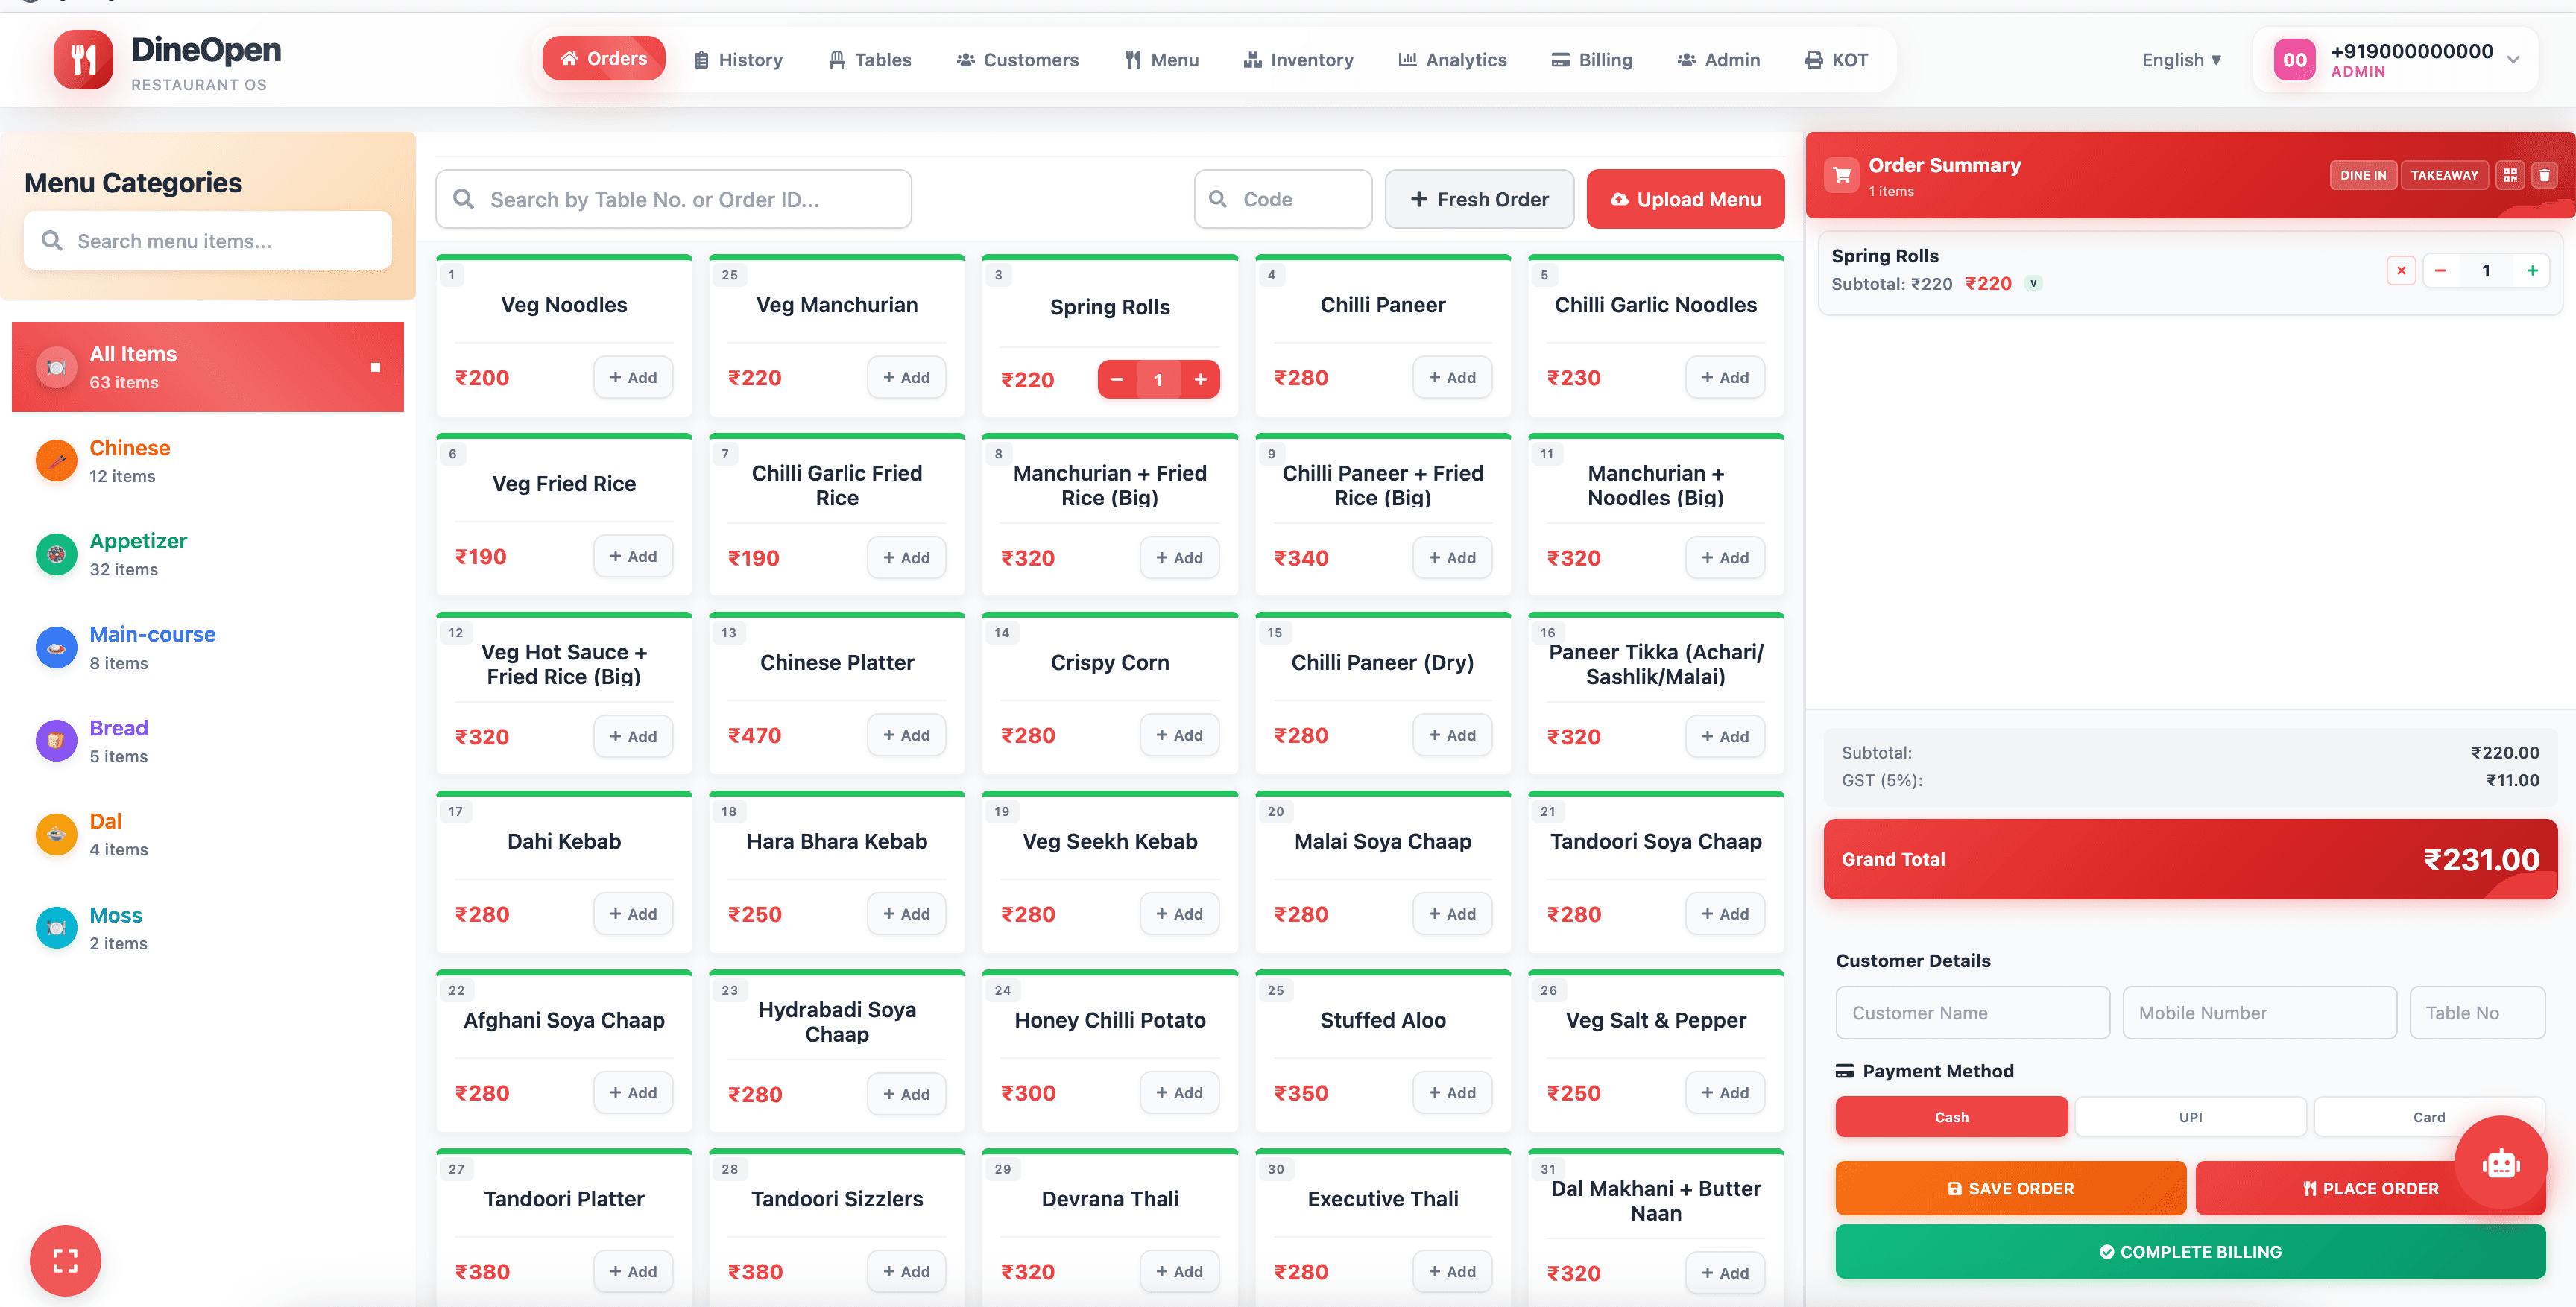Open the English language dropdown
This screenshot has height=1307, width=2576.
pyautogui.click(x=2181, y=59)
